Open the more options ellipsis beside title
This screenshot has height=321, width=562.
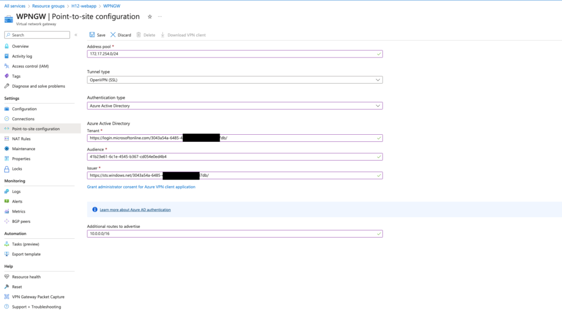[x=160, y=17]
